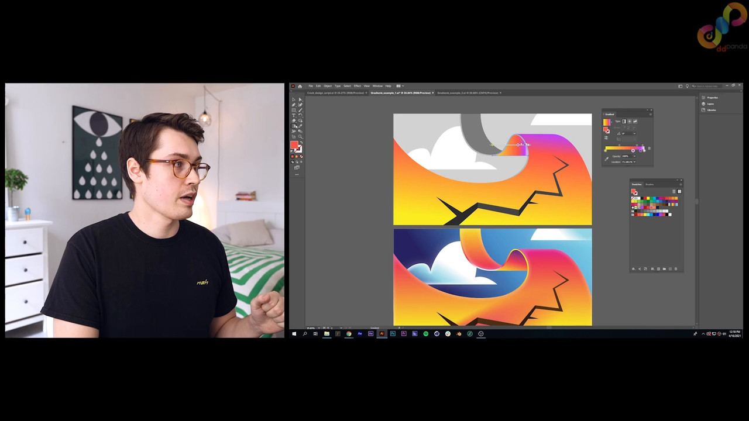This screenshot has height=421, width=749.
Task: Swap fill and stroke in toolbar
Action: coord(301,142)
